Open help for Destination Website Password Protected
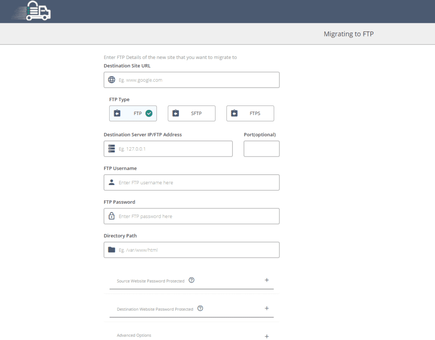The image size is (435, 340). tap(200, 309)
